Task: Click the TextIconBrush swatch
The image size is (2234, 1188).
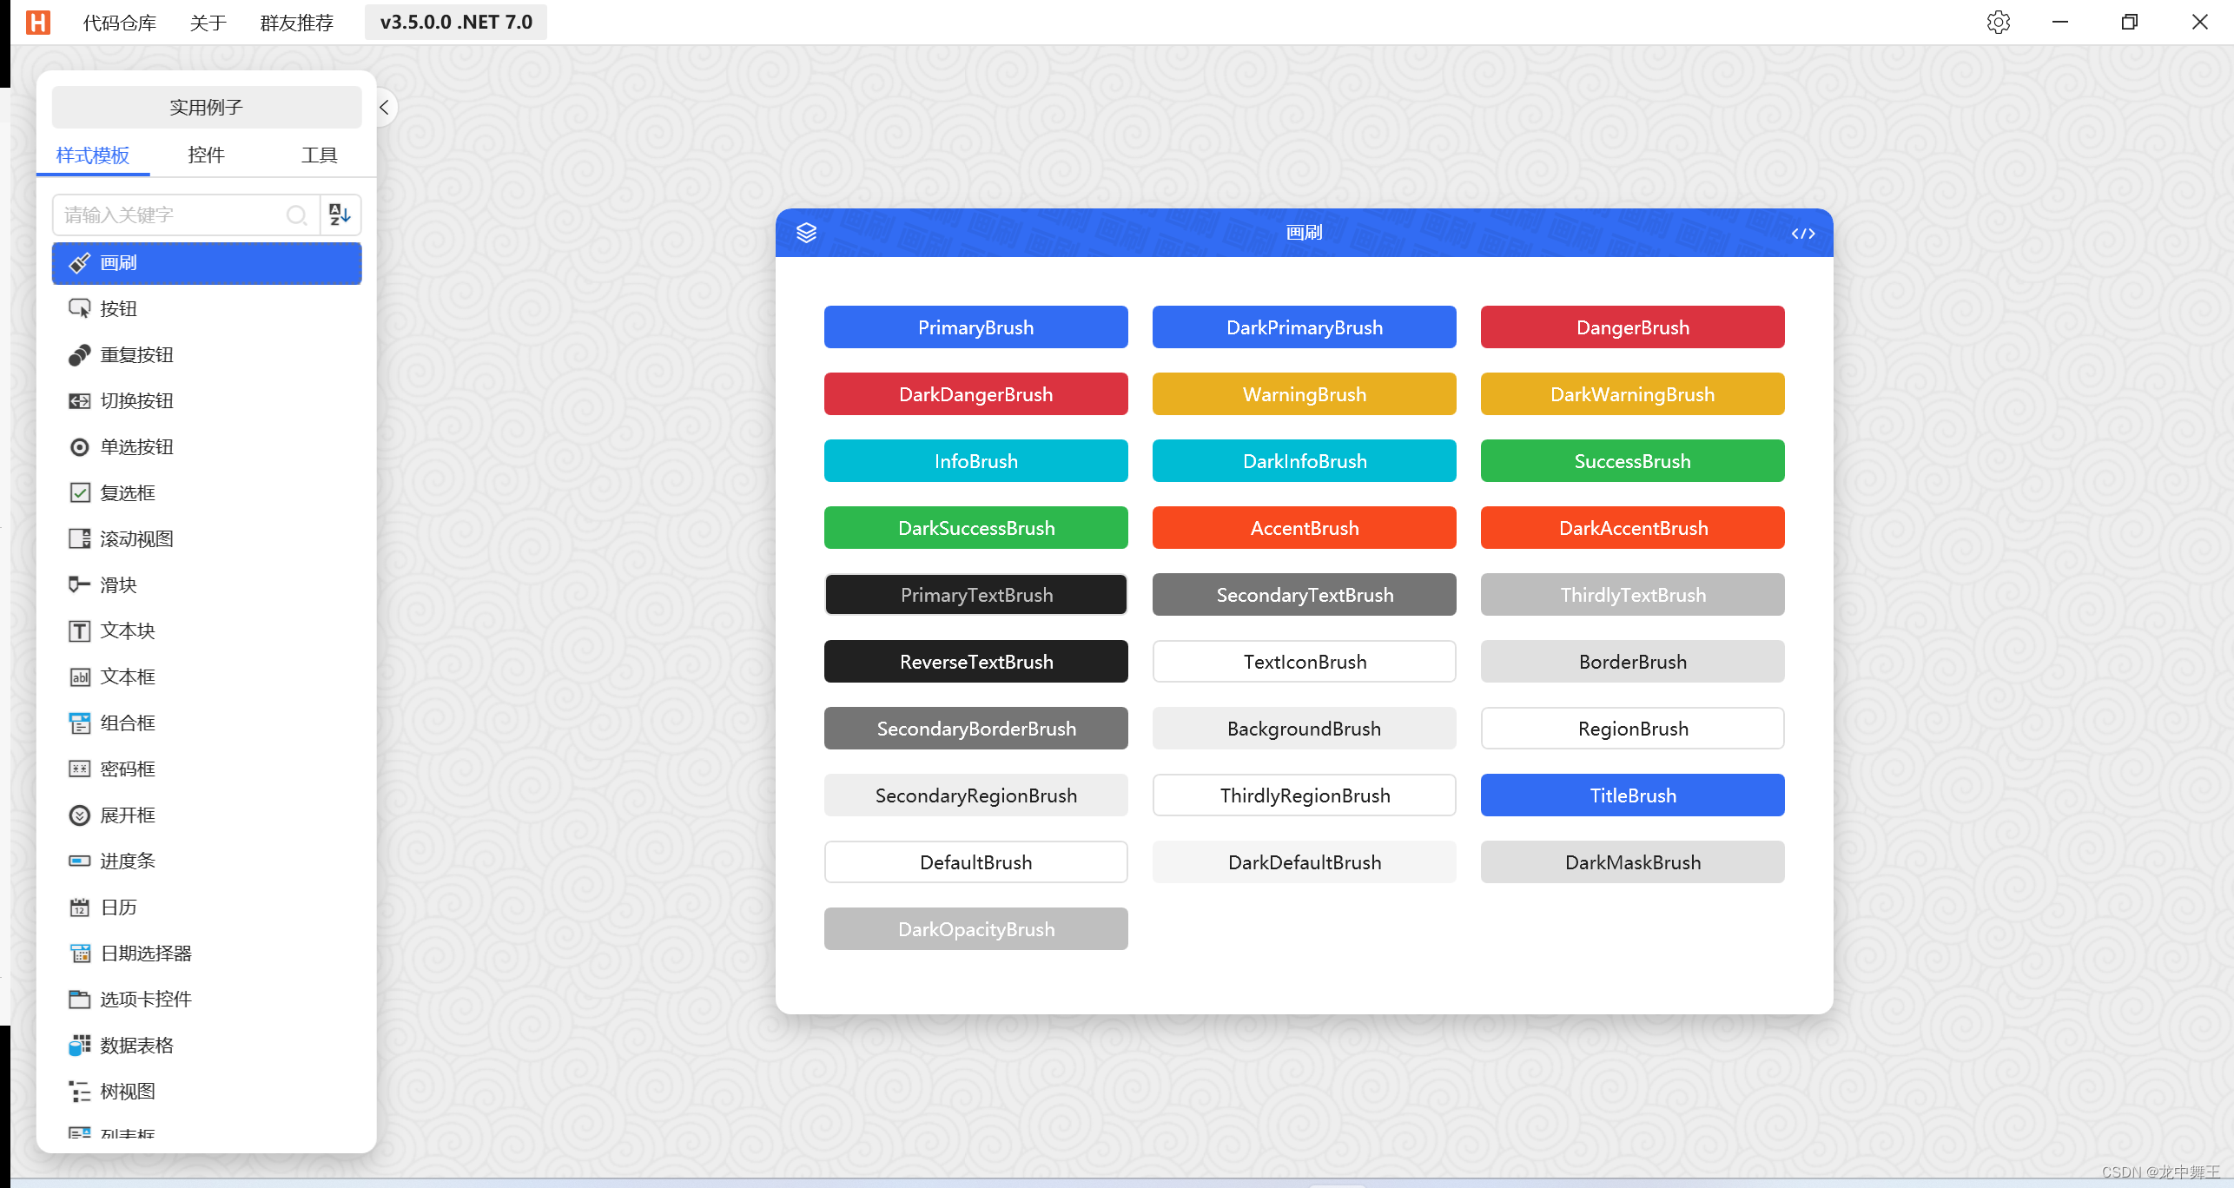Action: point(1304,662)
